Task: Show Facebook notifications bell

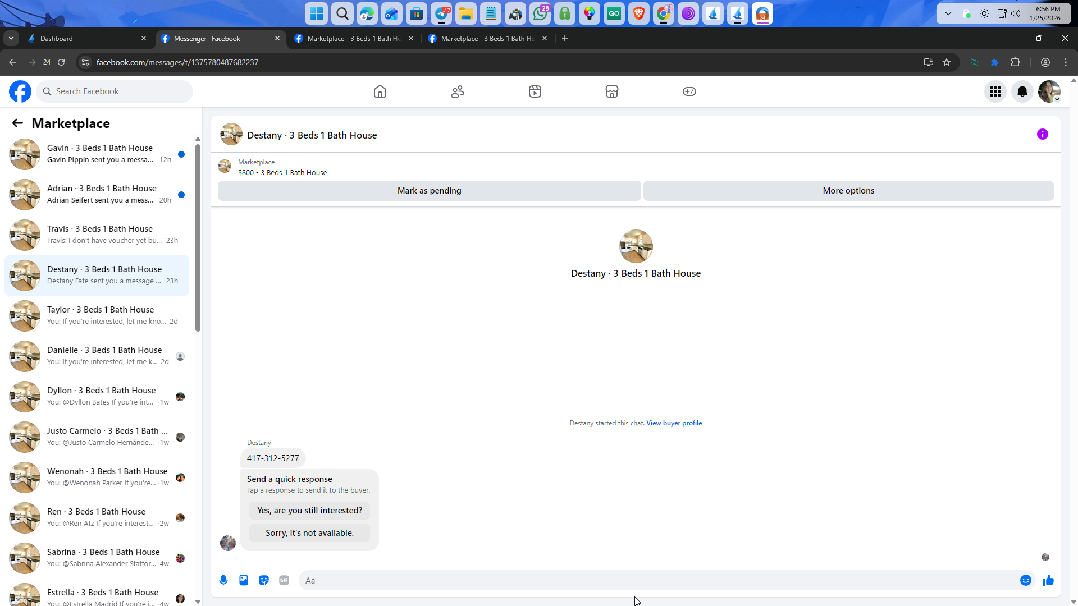Action: tap(1022, 91)
